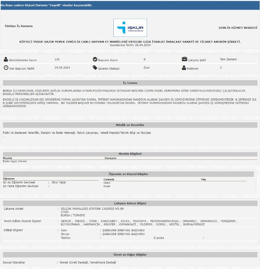This screenshot has width=260, height=269.
Task: Click the Türkiye İş Kurumu text
Action: [19, 26]
